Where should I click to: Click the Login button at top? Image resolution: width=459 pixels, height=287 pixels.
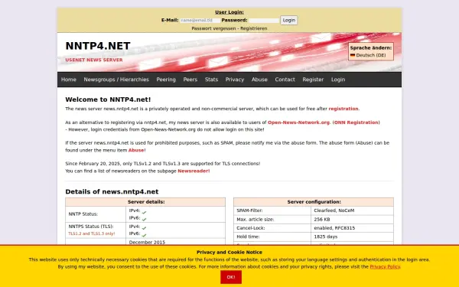coord(289,20)
